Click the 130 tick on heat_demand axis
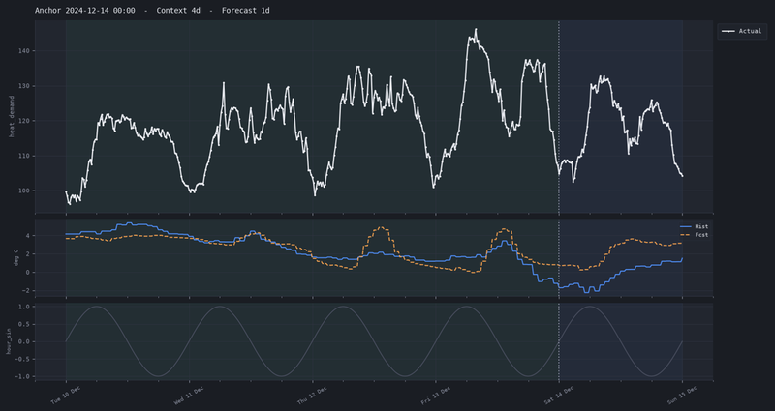The height and width of the screenshot is (411, 775). (25, 86)
